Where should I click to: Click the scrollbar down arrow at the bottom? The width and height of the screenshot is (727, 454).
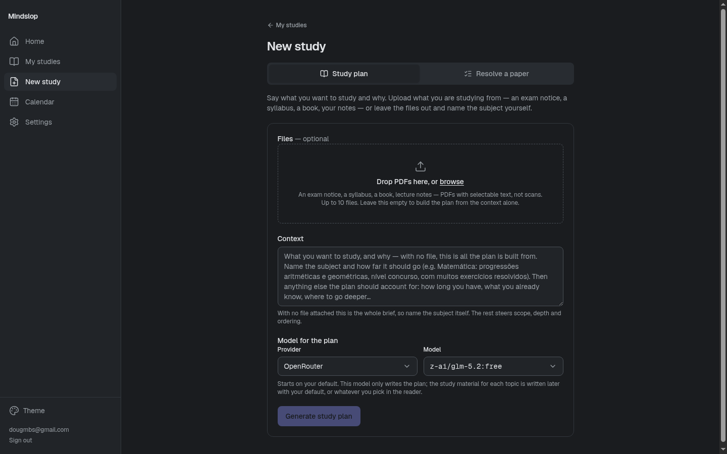pyautogui.click(x=723, y=449)
